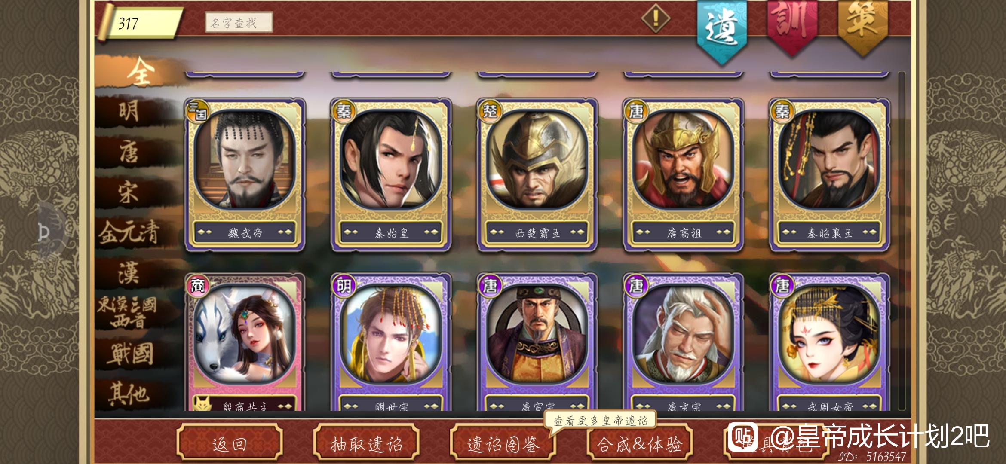Focus the 名字查找 name search field

point(239,22)
